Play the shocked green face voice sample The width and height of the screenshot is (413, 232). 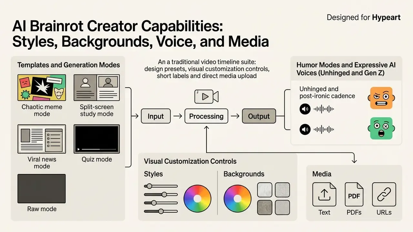(305, 130)
